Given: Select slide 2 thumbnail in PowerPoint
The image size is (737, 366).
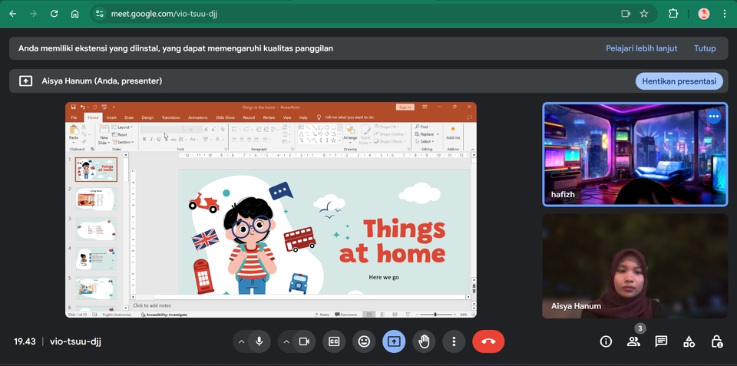Looking at the screenshot, I should (x=96, y=199).
